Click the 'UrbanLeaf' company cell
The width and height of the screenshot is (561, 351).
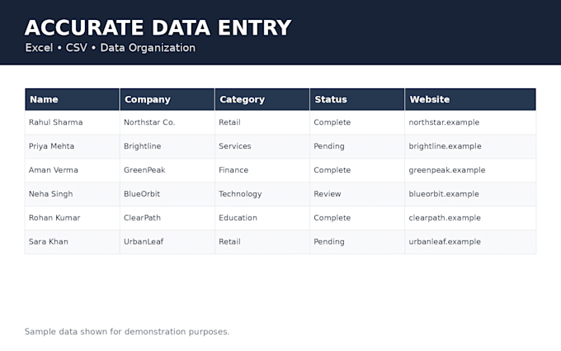(167, 242)
